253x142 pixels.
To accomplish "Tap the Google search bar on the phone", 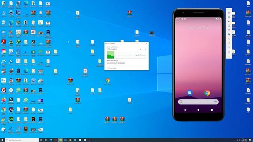I will point(198,102).
